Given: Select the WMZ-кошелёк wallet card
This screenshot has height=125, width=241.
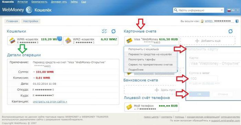Looking at the screenshot, I should [91, 41].
